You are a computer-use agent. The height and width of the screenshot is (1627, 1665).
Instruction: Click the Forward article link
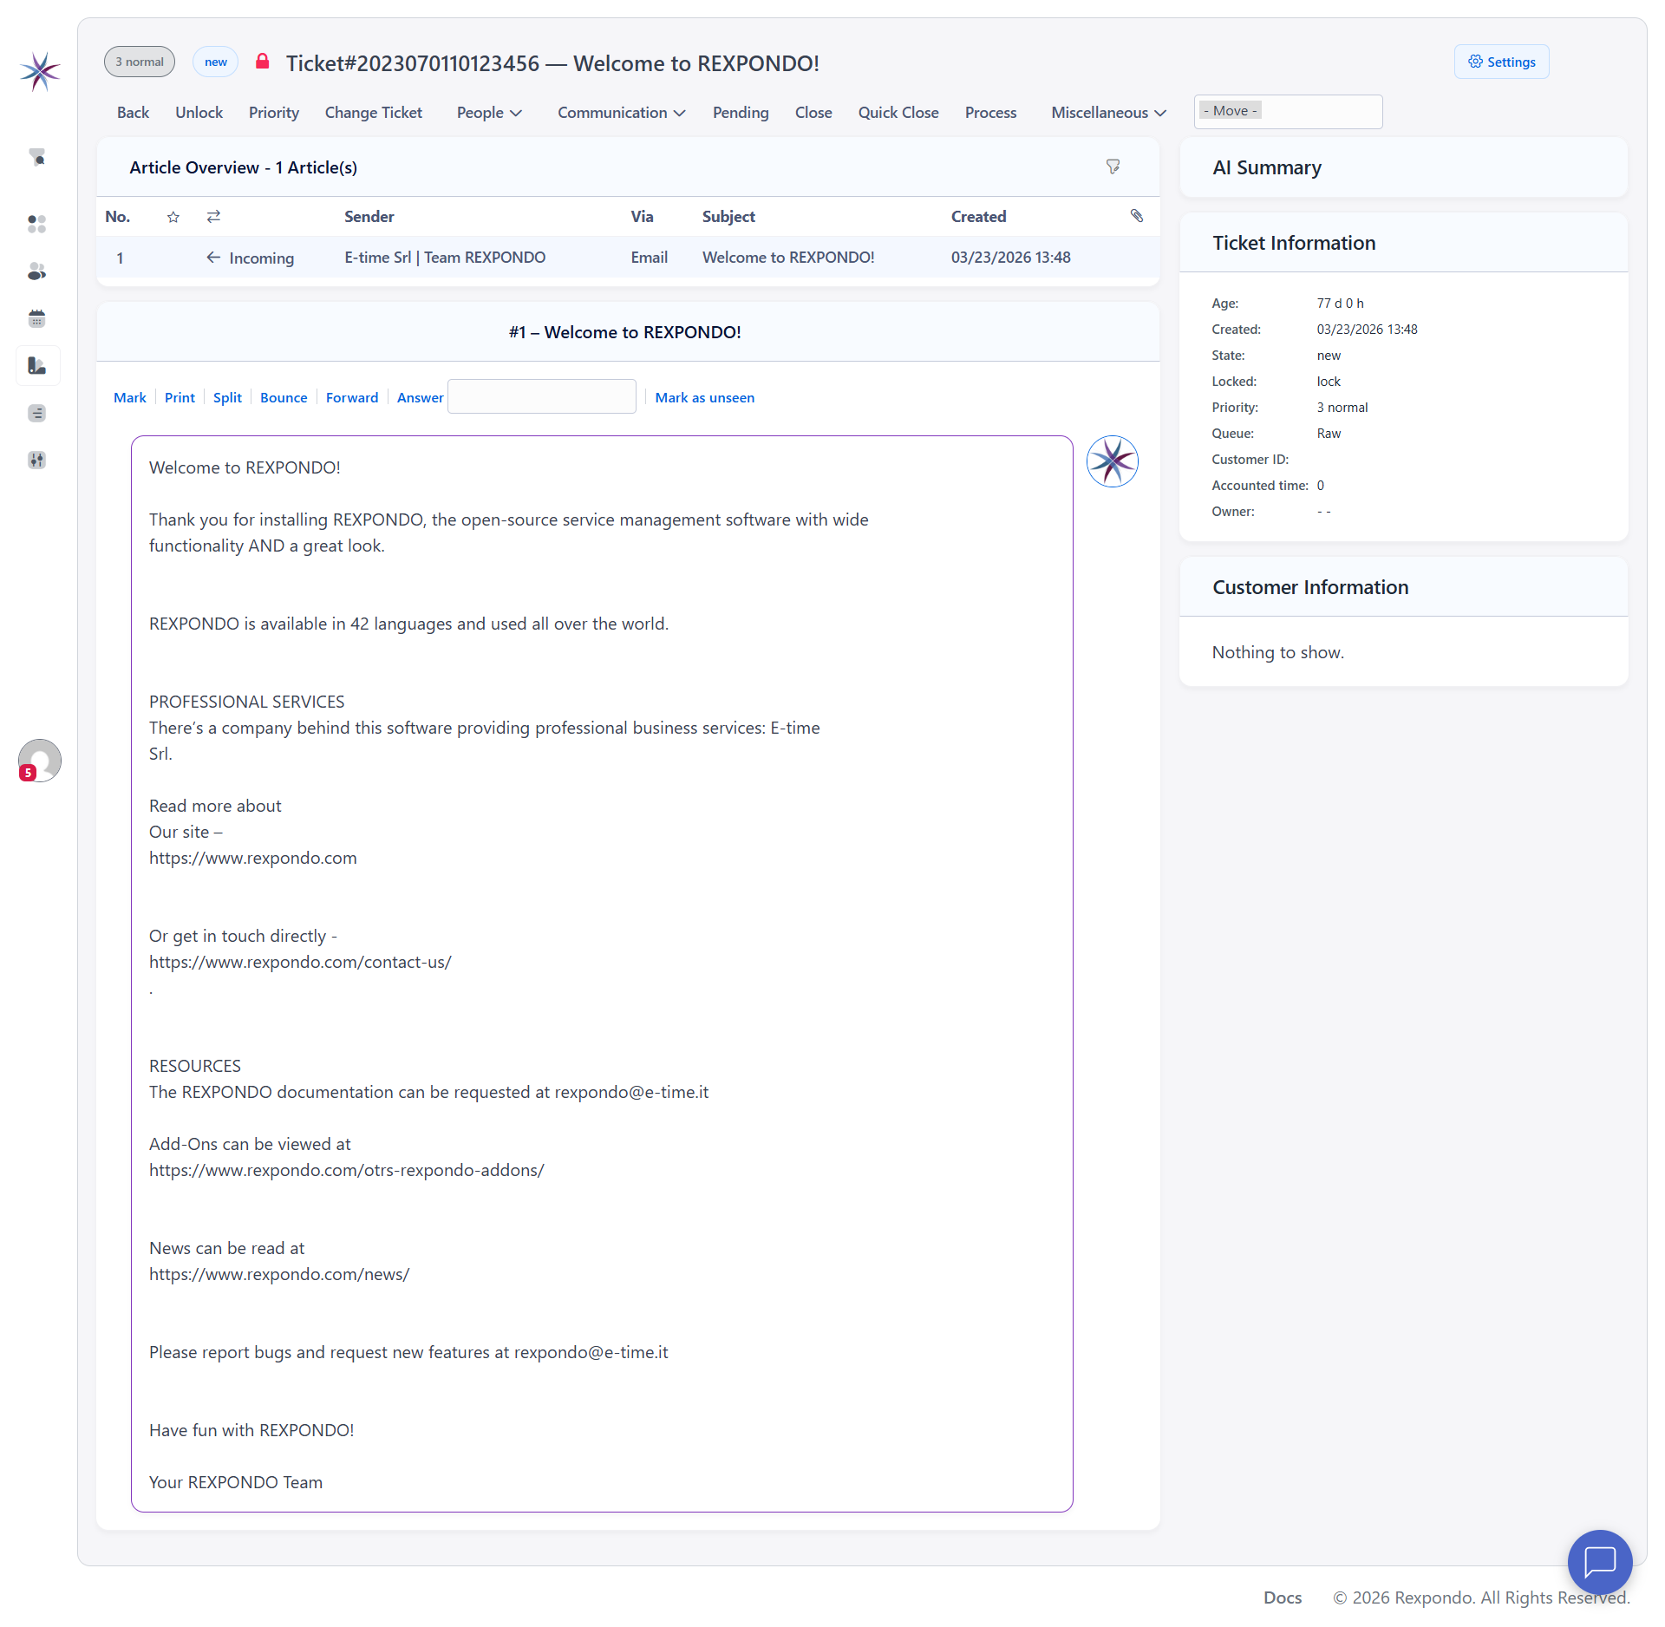click(x=352, y=397)
